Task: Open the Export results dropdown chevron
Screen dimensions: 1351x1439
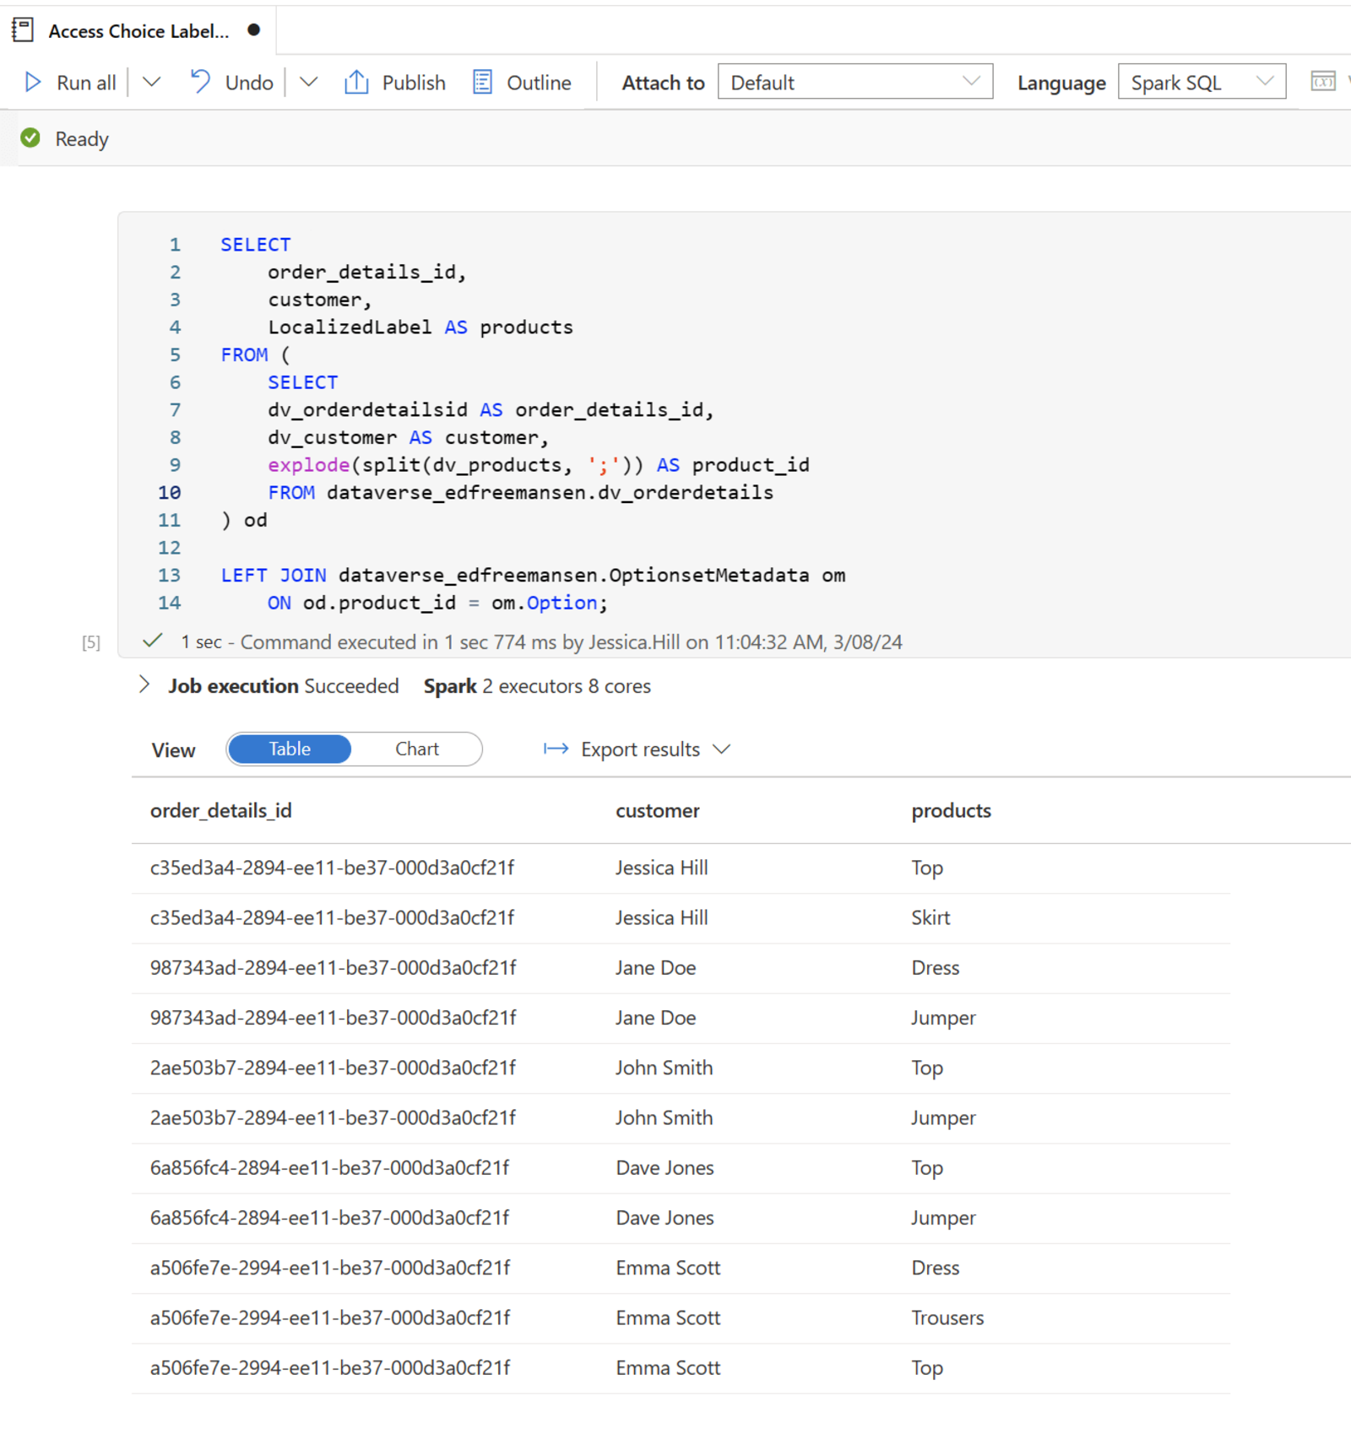Action: click(721, 749)
